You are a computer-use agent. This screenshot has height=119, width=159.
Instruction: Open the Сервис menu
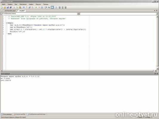pyautogui.click(x=31, y=4)
